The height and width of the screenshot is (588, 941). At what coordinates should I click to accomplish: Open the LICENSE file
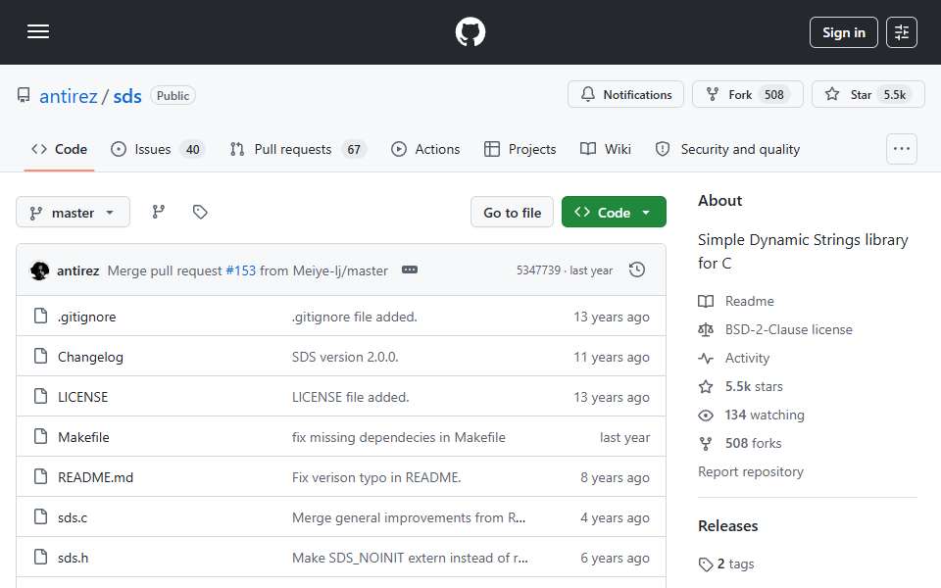point(82,397)
